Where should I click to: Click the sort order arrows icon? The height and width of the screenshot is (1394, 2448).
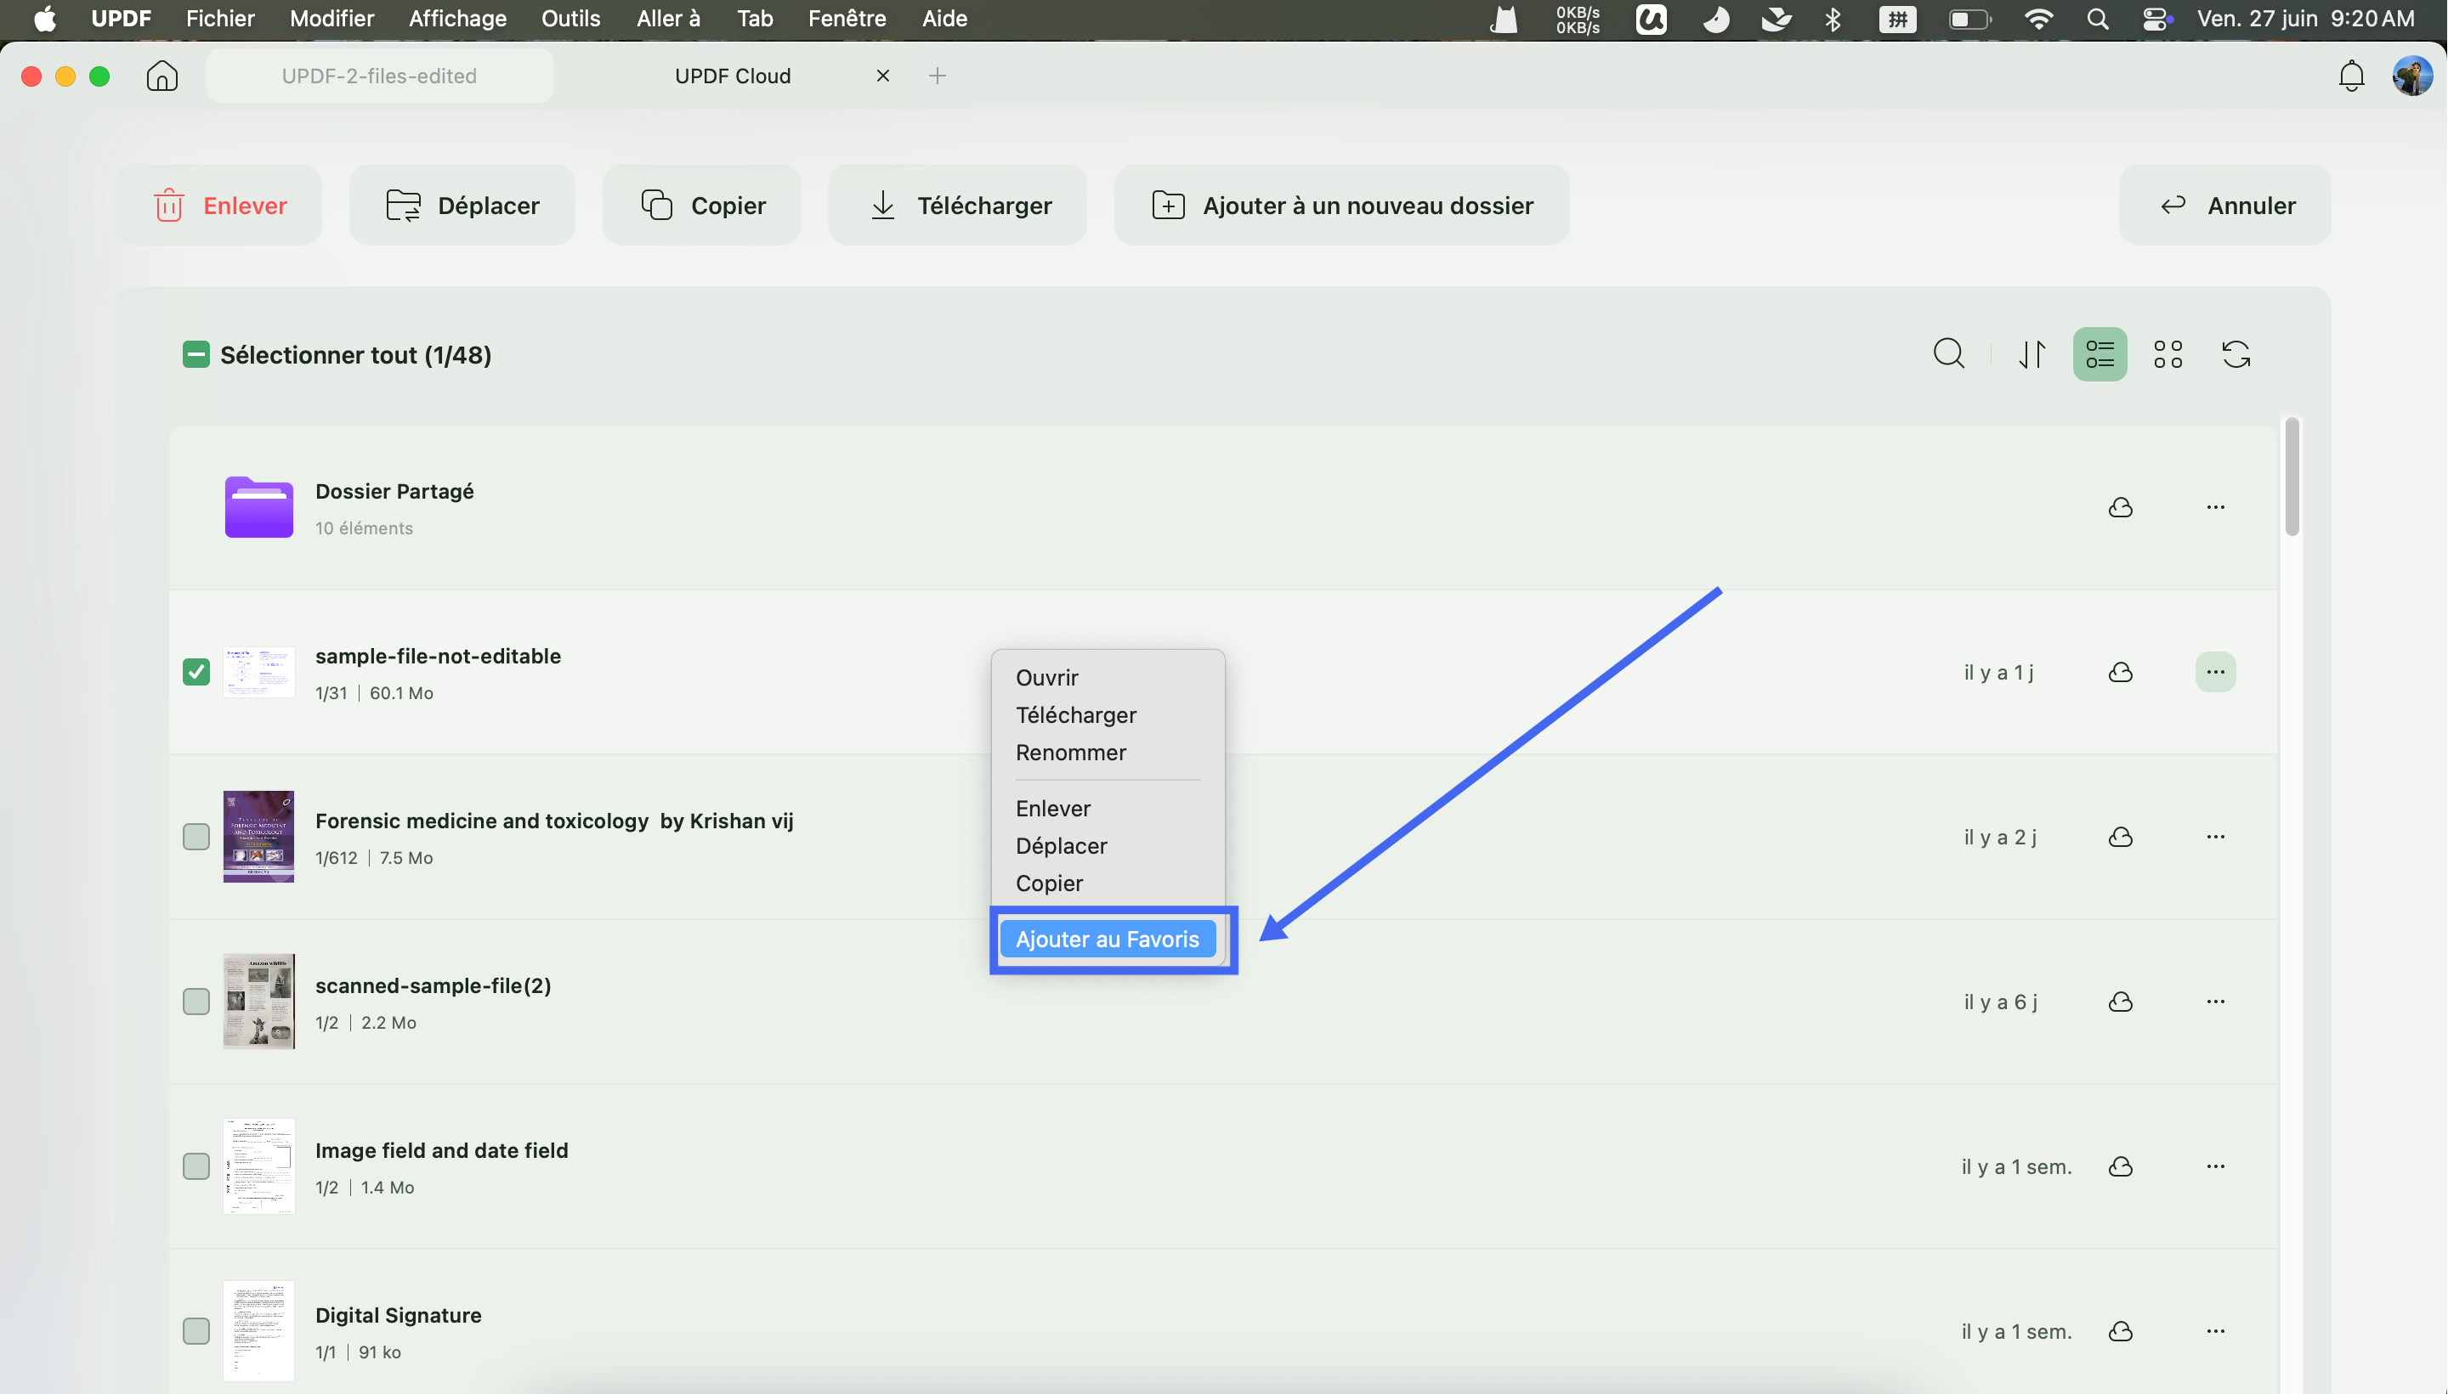(x=2032, y=354)
